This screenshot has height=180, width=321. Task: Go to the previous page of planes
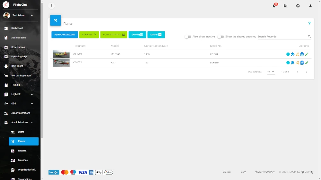pyautogui.click(x=298, y=72)
